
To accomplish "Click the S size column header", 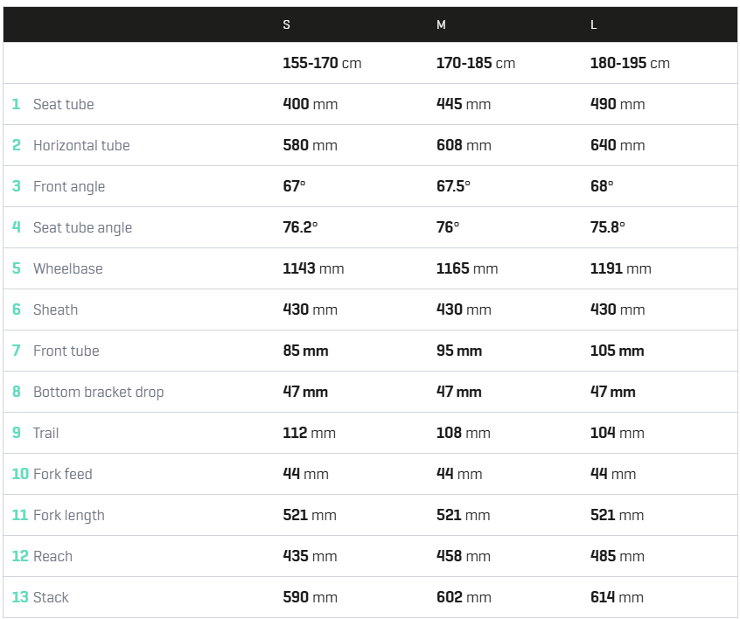I will tap(287, 24).
